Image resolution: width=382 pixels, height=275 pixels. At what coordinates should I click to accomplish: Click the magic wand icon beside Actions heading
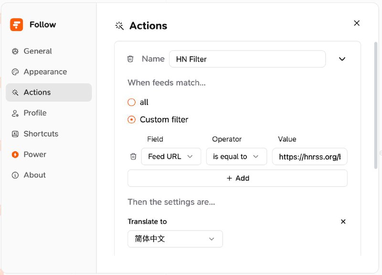pyautogui.click(x=119, y=26)
